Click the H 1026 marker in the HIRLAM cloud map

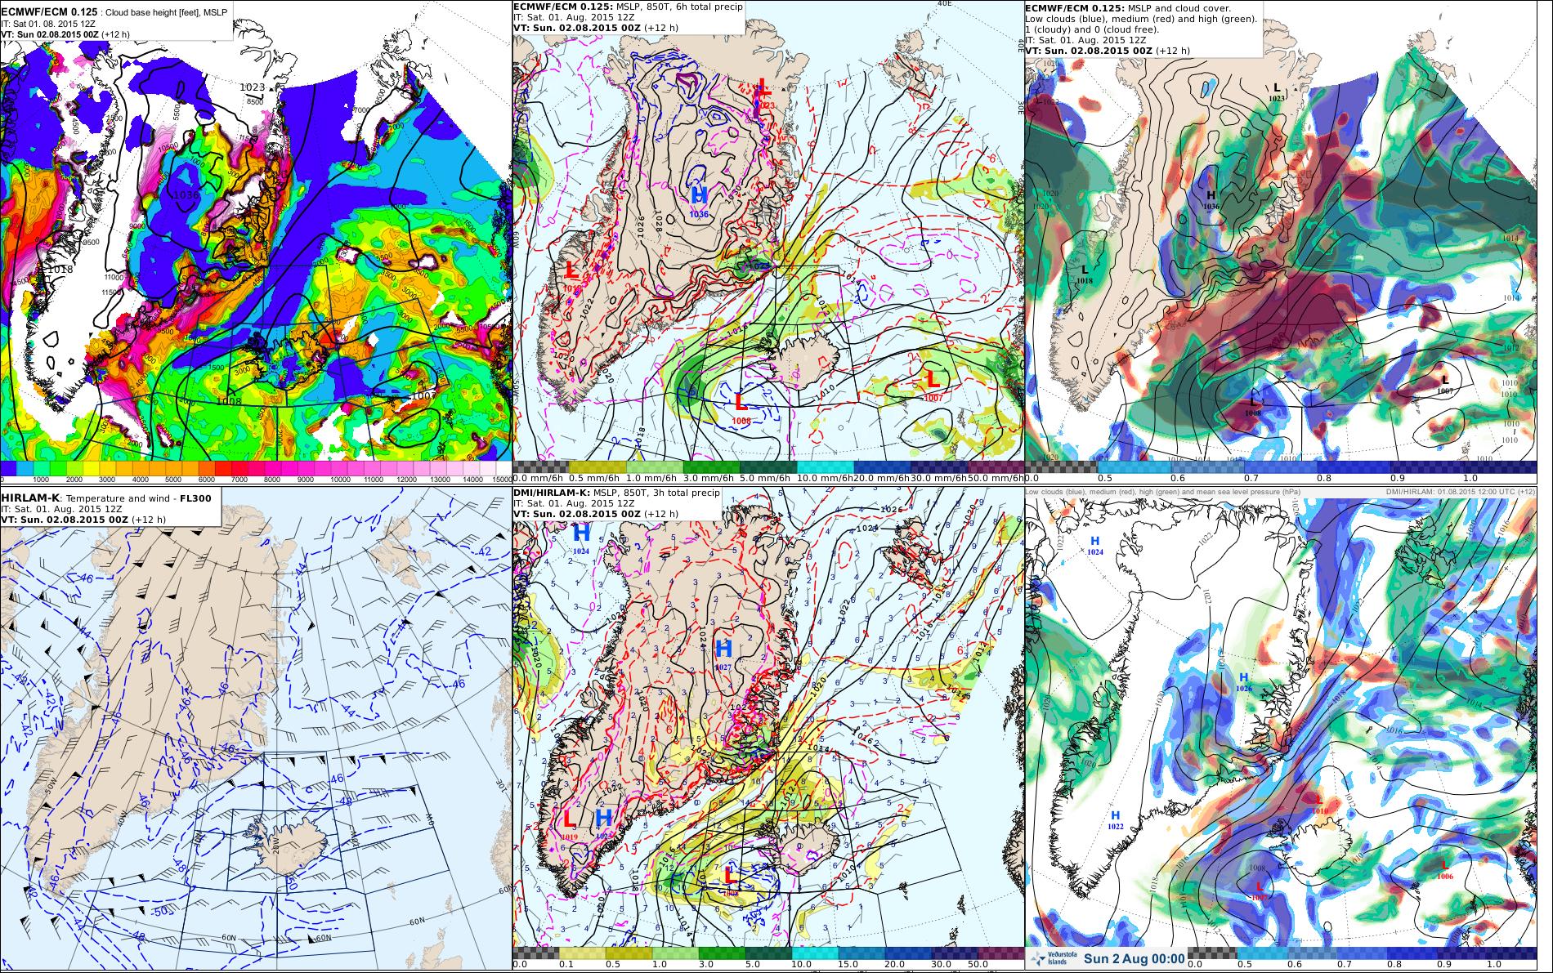tap(1244, 681)
